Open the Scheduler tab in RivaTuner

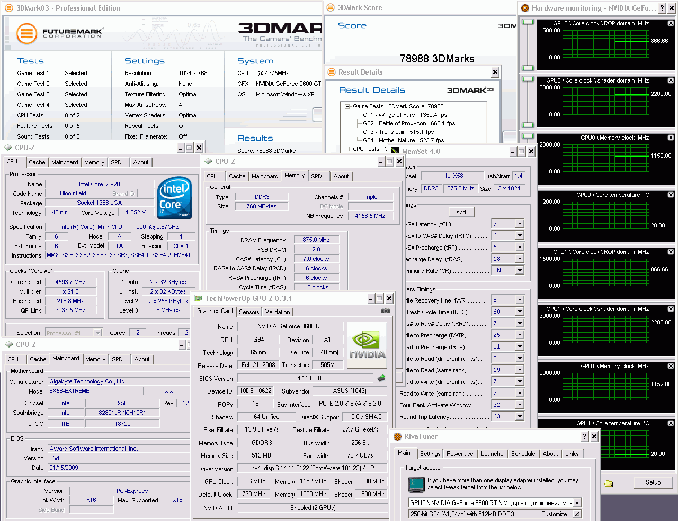click(524, 454)
